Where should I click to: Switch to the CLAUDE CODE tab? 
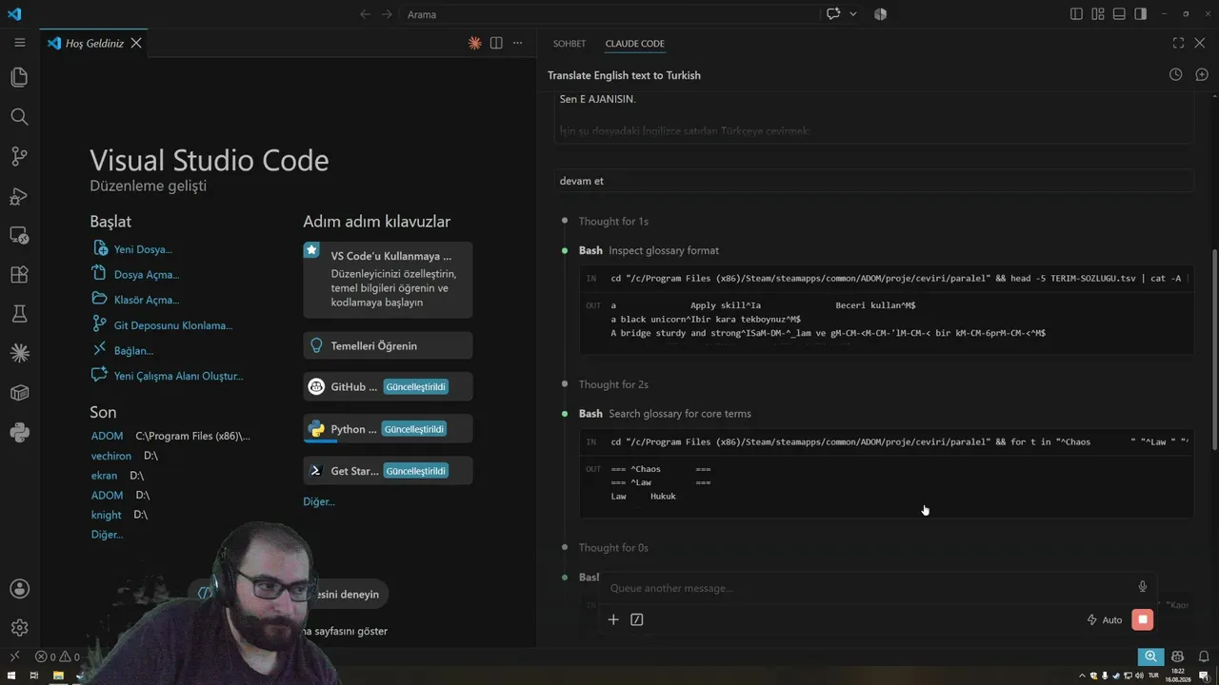pyautogui.click(x=635, y=44)
